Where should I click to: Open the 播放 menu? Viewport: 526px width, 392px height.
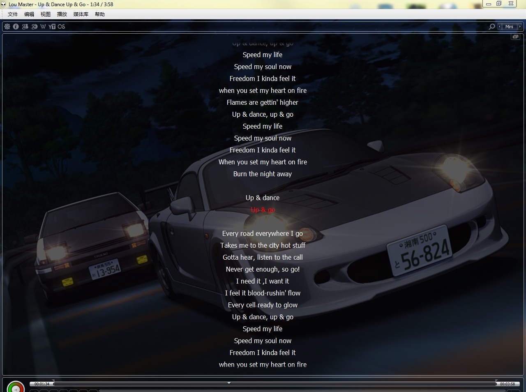tap(62, 14)
